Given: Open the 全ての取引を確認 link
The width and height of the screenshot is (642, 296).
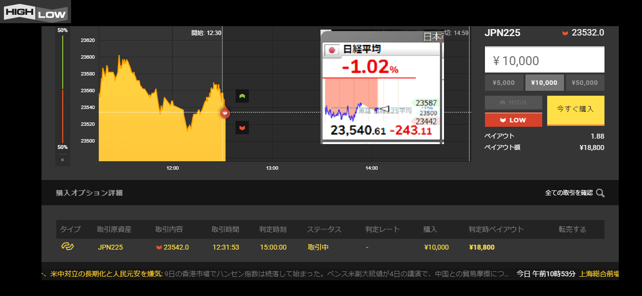Looking at the screenshot, I should (x=568, y=193).
